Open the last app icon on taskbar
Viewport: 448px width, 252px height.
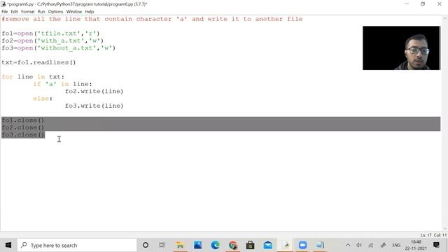click(x=321, y=245)
